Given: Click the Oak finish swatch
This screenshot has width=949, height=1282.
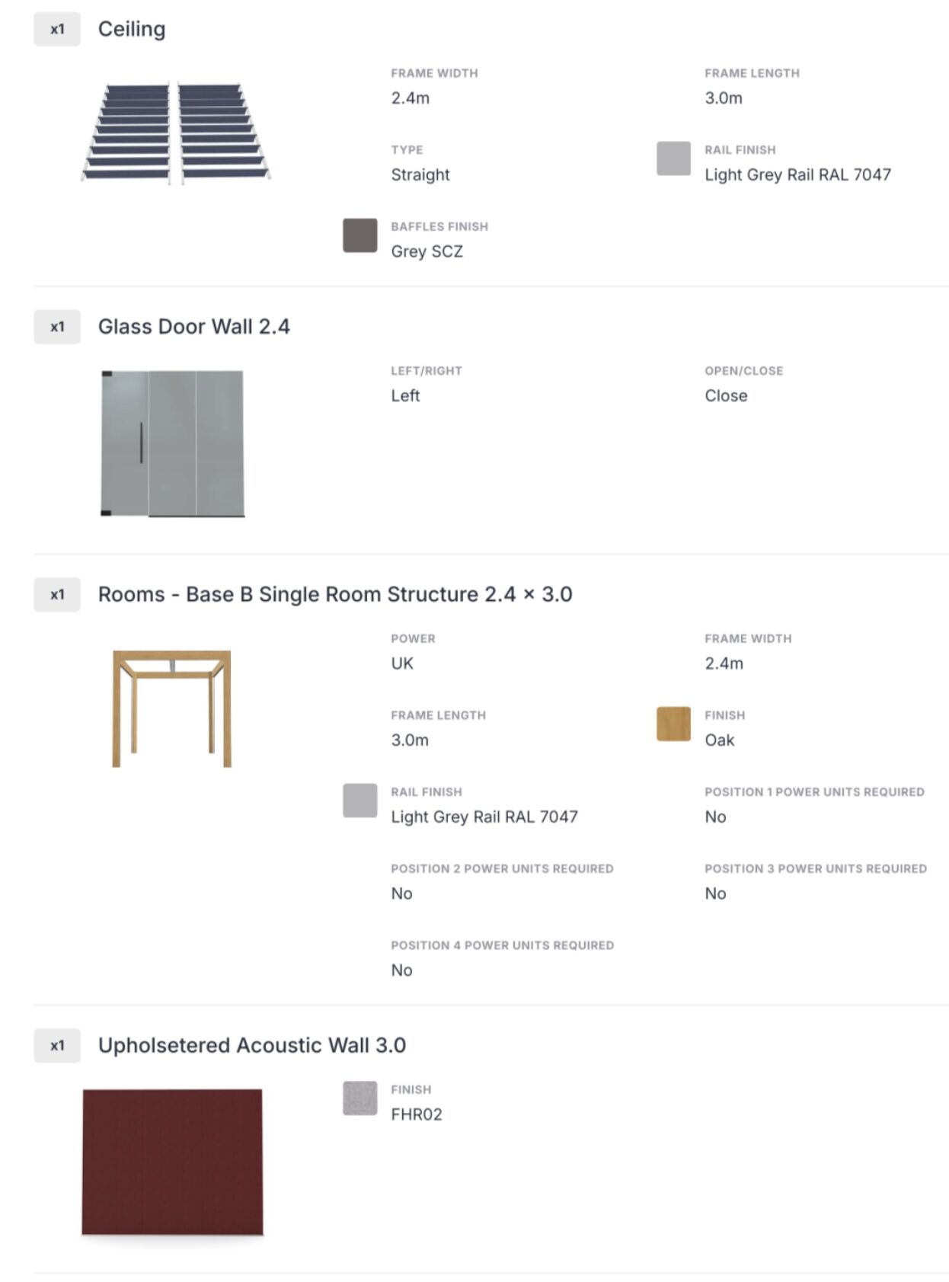Looking at the screenshot, I should tap(673, 724).
